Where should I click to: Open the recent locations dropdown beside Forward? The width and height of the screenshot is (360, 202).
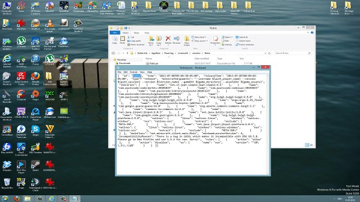(x=123, y=53)
